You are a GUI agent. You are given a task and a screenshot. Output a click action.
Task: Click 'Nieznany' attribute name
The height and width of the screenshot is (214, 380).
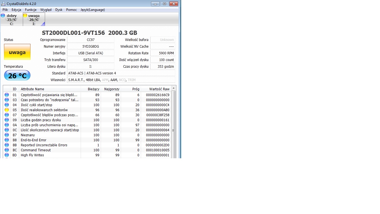28,135
